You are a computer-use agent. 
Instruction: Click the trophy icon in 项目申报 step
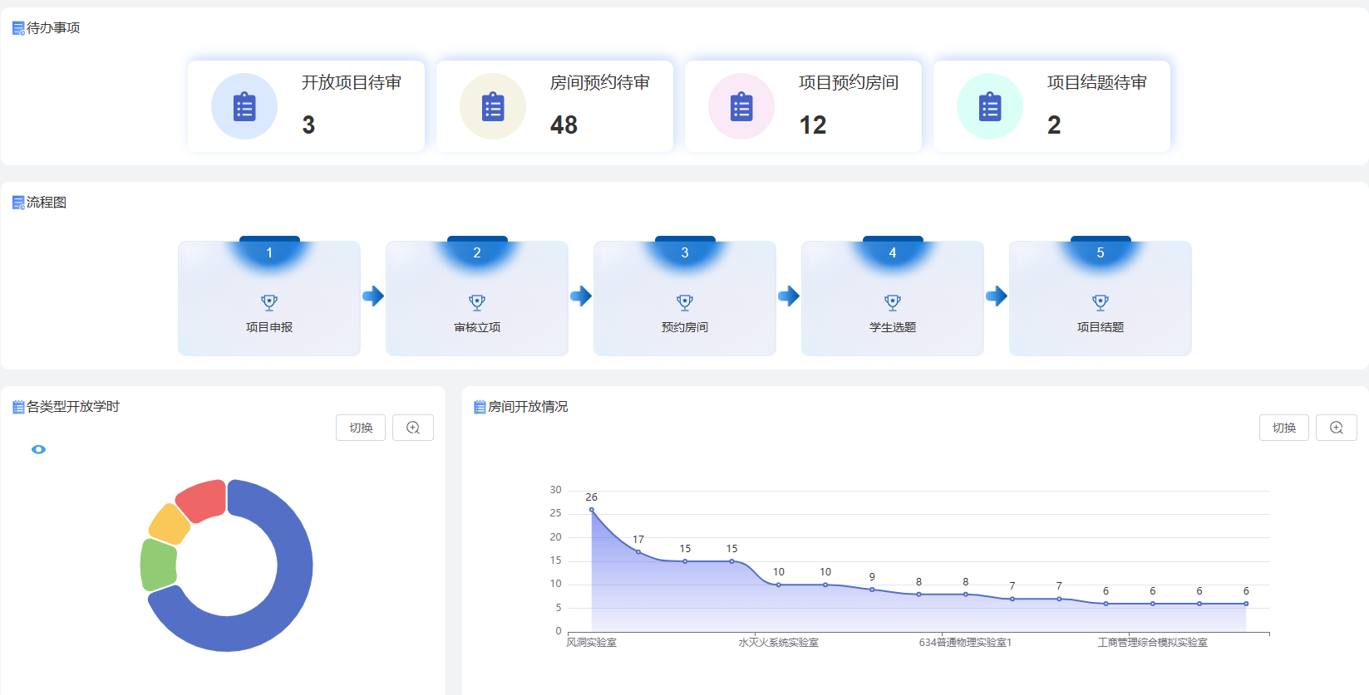click(269, 302)
